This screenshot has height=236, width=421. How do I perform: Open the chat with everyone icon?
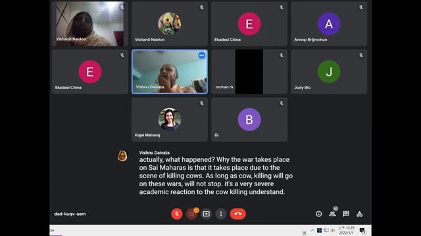(x=346, y=214)
